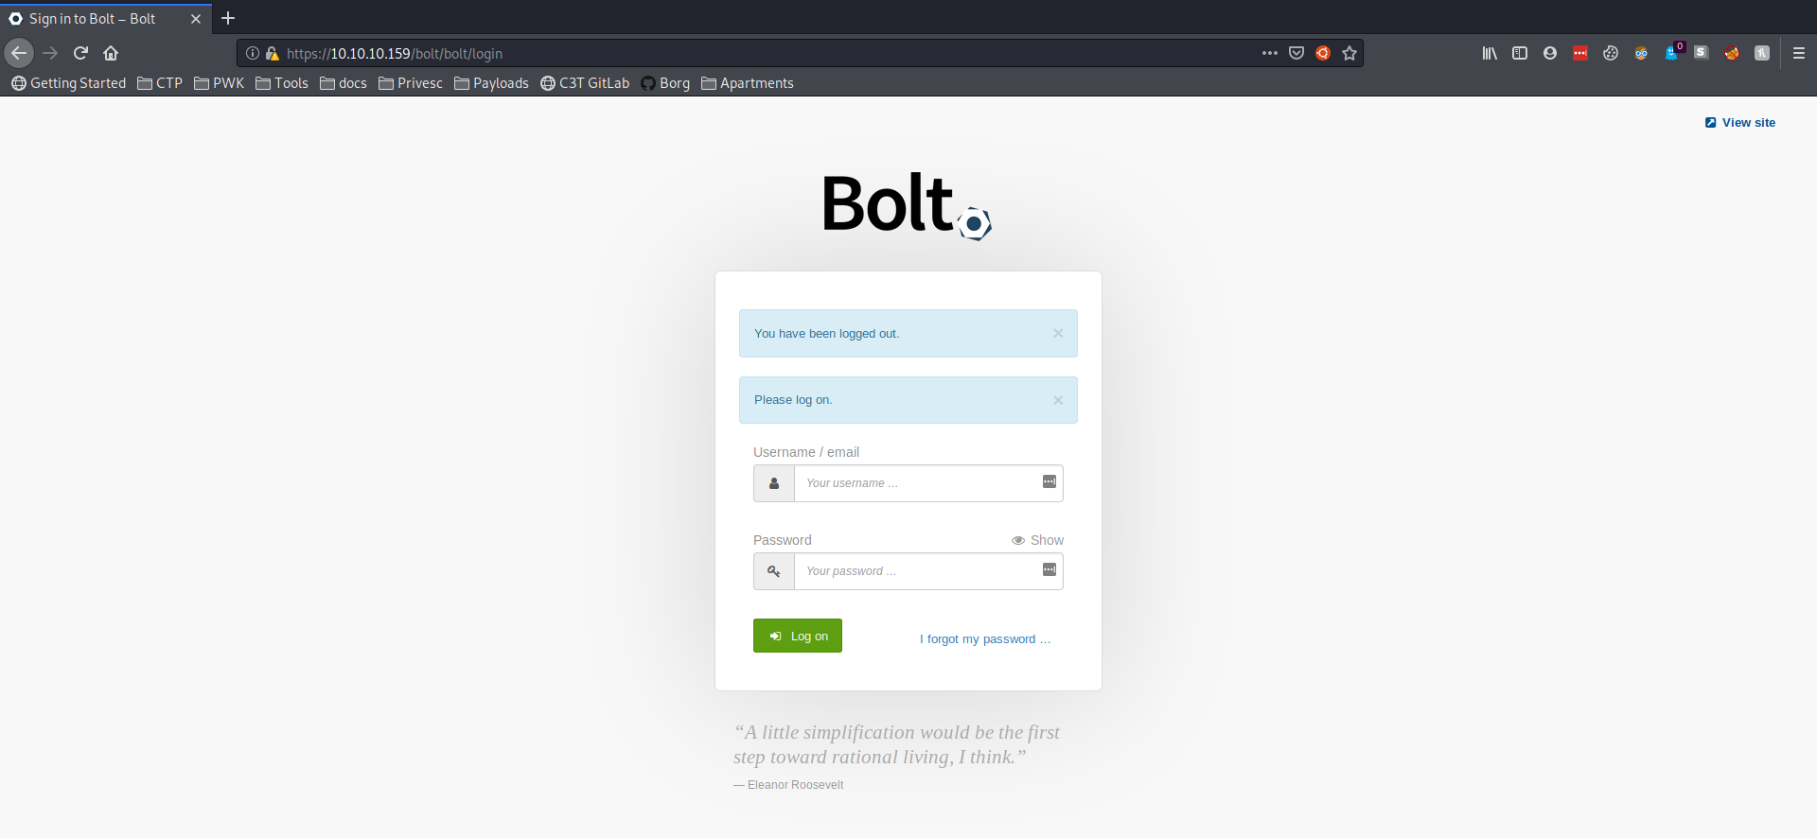Open the FoxyProxy crossed fox icon

pos(1732,53)
